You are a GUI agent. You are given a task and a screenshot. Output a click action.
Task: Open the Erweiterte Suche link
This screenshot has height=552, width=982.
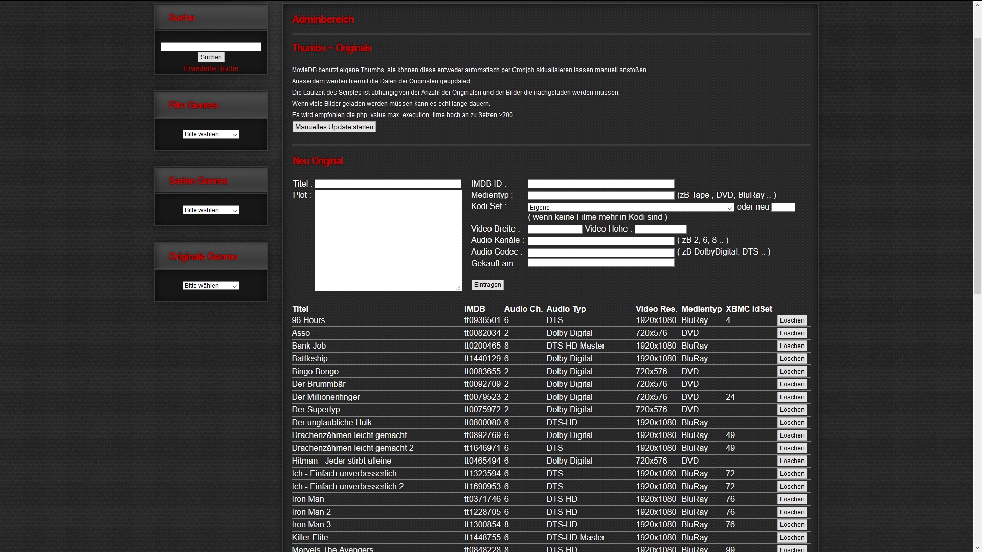211,68
